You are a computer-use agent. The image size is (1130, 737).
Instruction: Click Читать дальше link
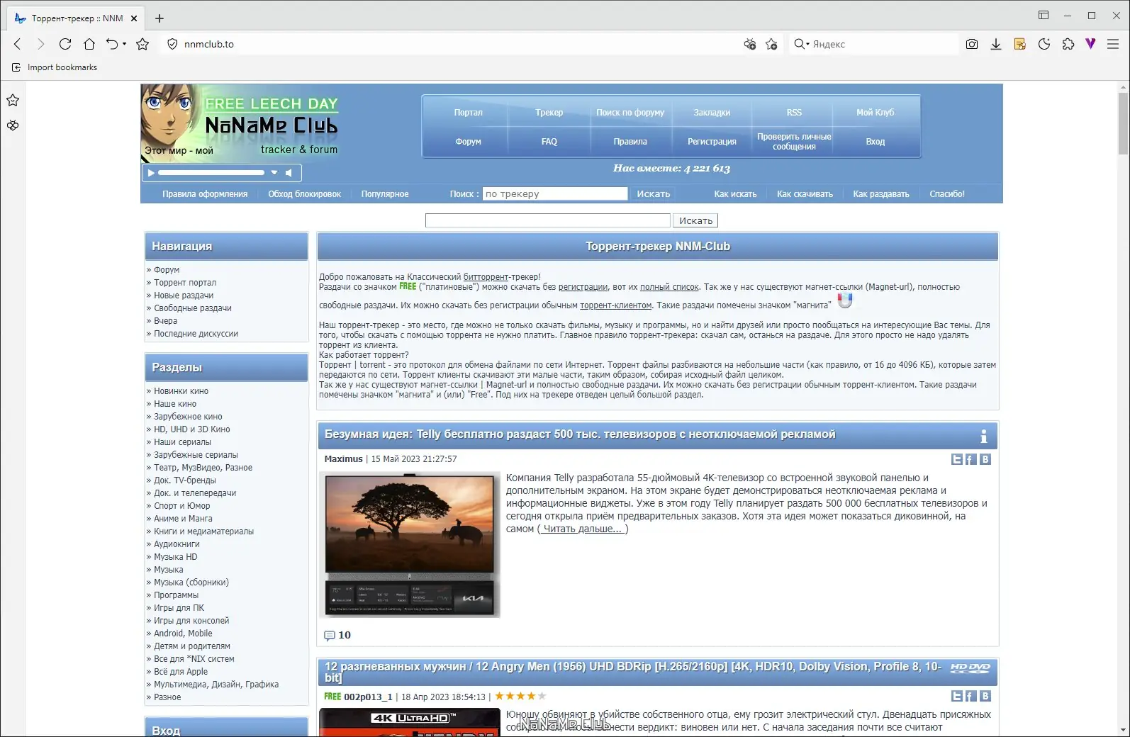[x=583, y=529]
